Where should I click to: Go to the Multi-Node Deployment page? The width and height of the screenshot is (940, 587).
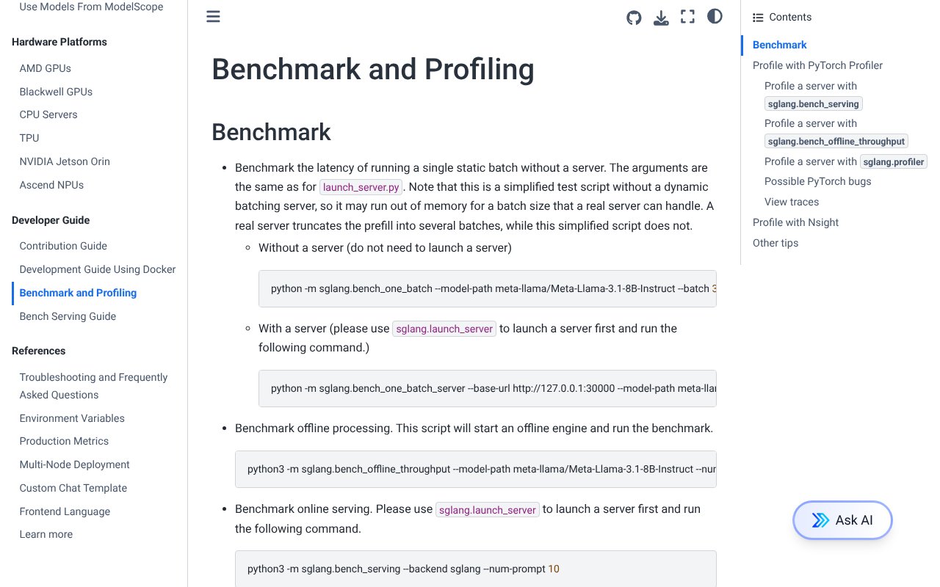click(74, 464)
